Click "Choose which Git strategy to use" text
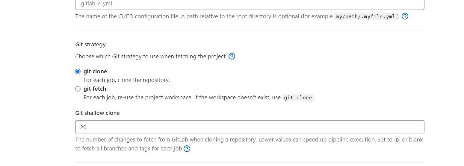Screen dimensions: 464x166 [x=151, y=57]
